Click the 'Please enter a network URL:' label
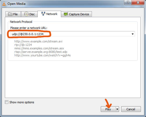Image resolution: width=146 pixels, height=117 pixels. [x=29, y=28]
